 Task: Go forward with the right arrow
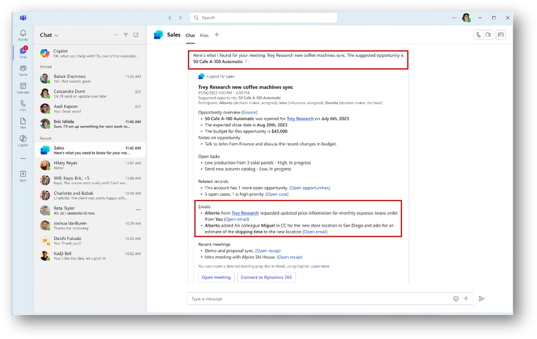pyautogui.click(x=180, y=17)
